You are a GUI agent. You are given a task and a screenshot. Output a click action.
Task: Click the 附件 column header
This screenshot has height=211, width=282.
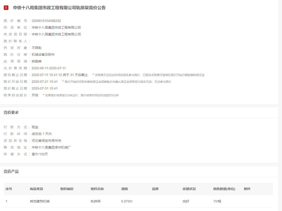pos(247,189)
